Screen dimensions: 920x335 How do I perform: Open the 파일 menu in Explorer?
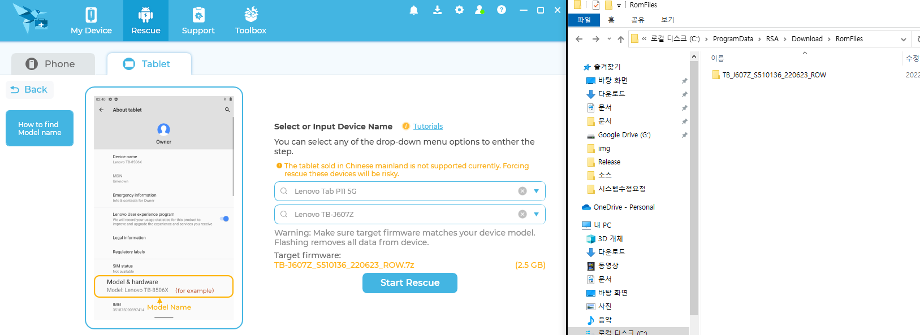(x=584, y=20)
